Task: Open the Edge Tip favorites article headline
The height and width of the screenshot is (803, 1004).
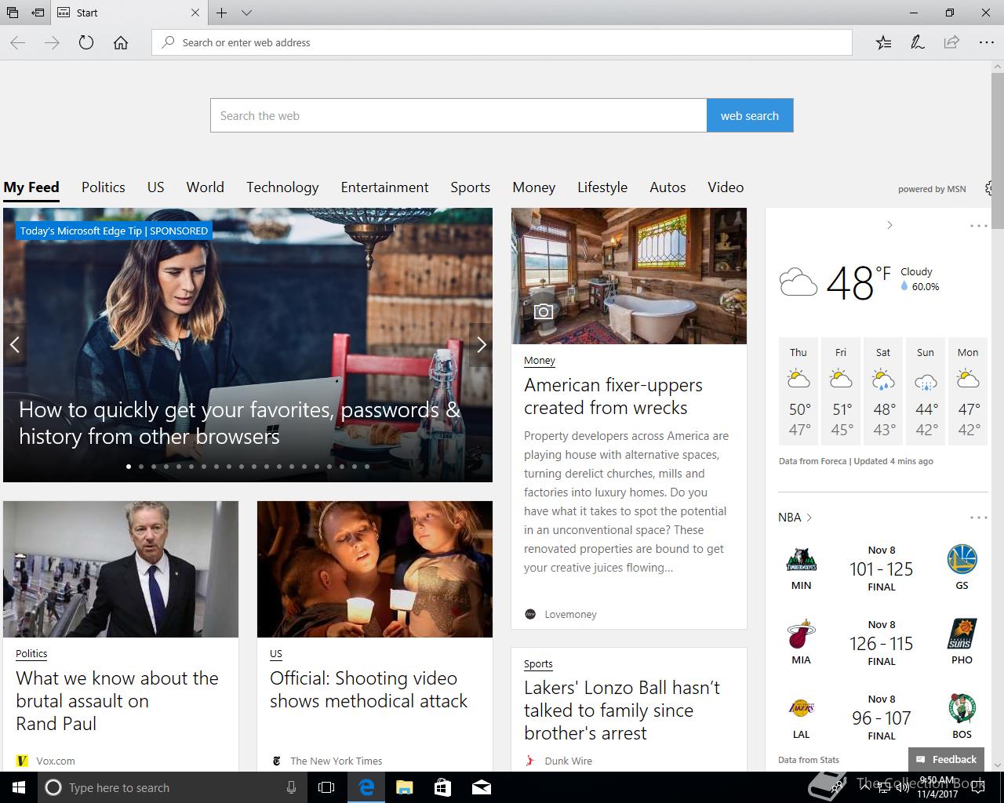Action: point(239,423)
